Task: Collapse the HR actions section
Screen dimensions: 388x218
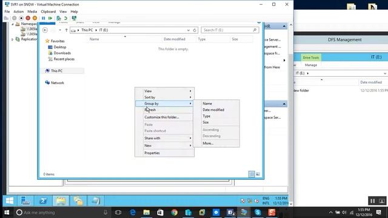Action: point(284,26)
